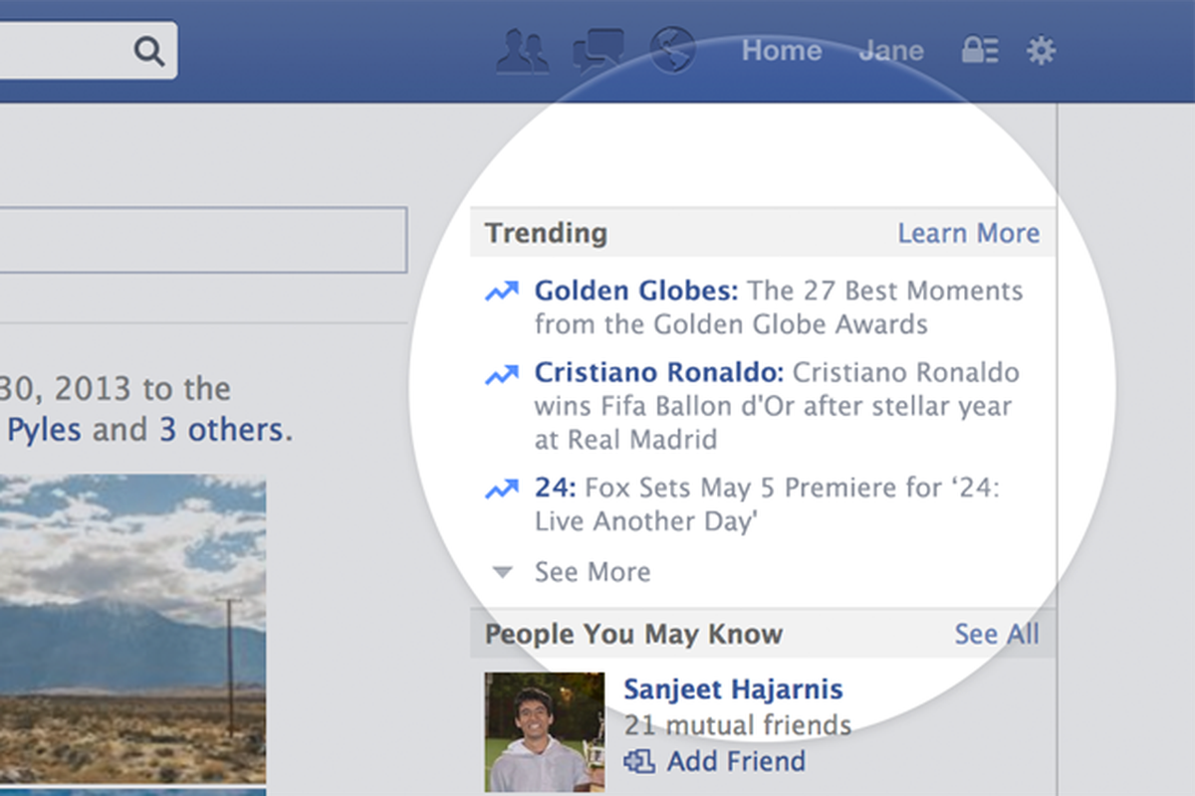Open Jane's profile from the top bar
The height and width of the screenshot is (796, 1195).
pyautogui.click(x=890, y=50)
